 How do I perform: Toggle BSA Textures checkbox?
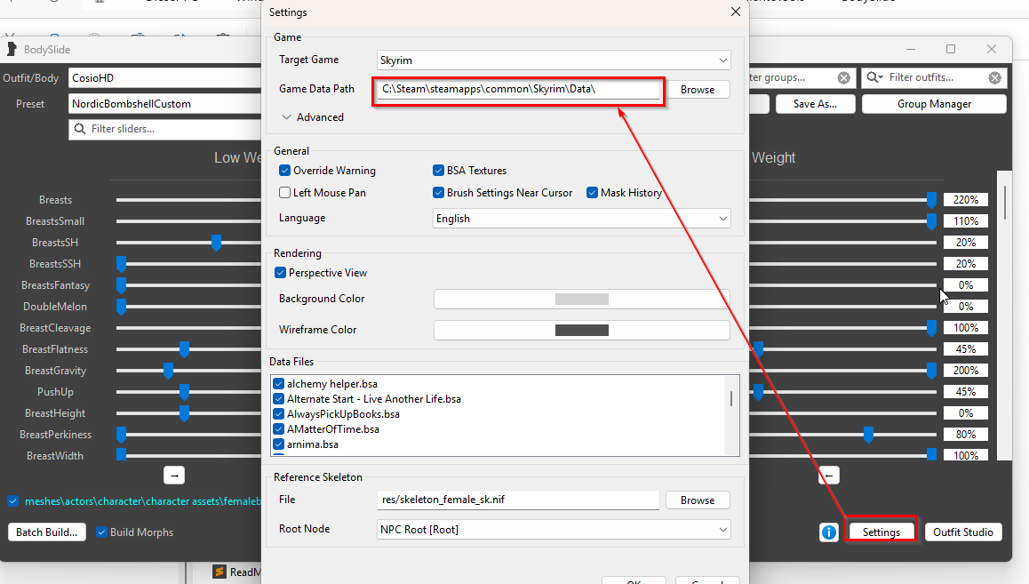click(438, 171)
